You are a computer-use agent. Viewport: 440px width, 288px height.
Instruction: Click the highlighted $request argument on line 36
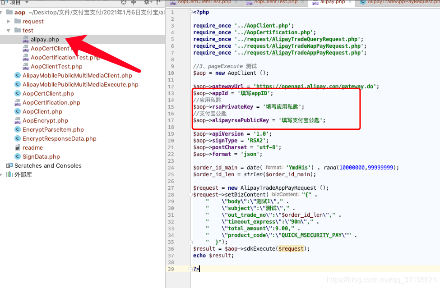tap(291, 249)
